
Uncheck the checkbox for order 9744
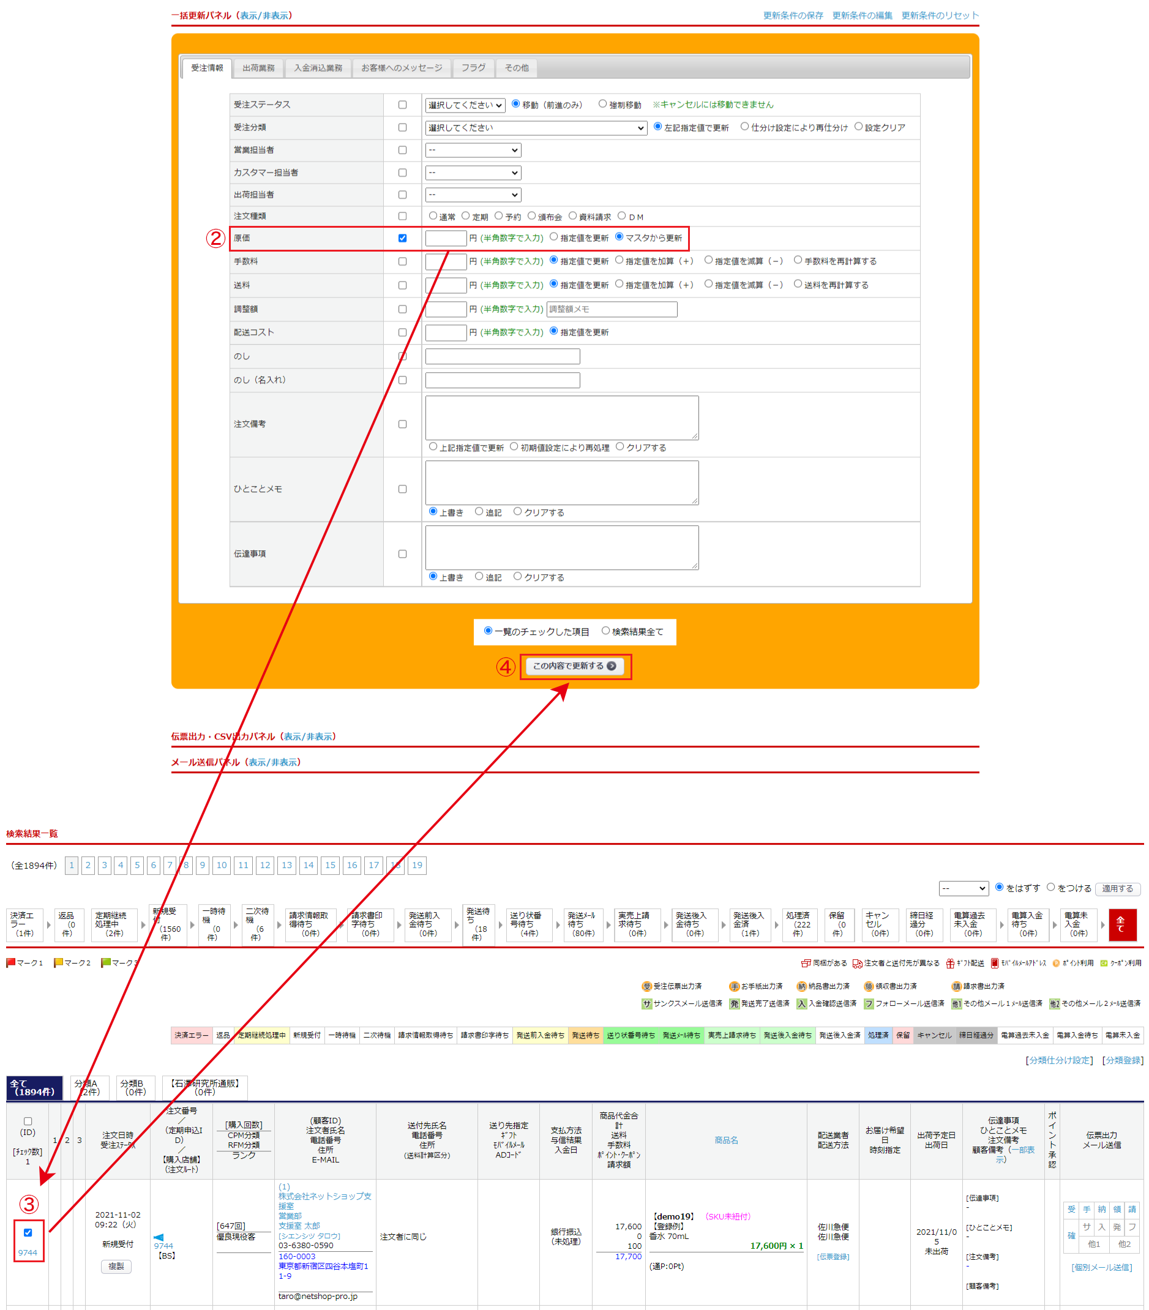pyautogui.click(x=28, y=1232)
